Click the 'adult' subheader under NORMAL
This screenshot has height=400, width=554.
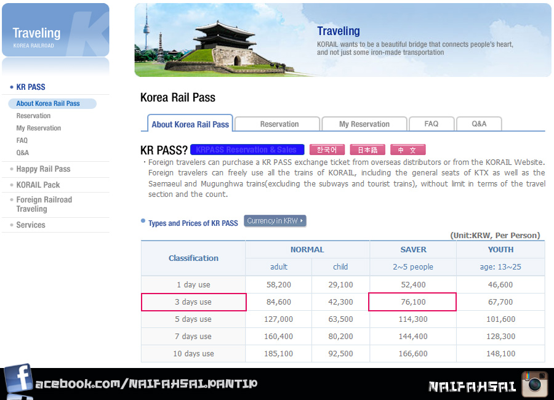coord(278,267)
